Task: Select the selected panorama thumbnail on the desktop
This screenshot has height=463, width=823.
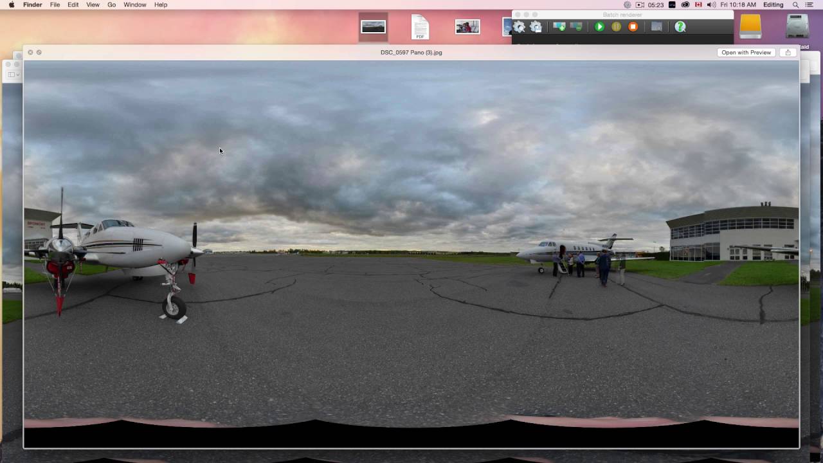Action: (x=373, y=27)
